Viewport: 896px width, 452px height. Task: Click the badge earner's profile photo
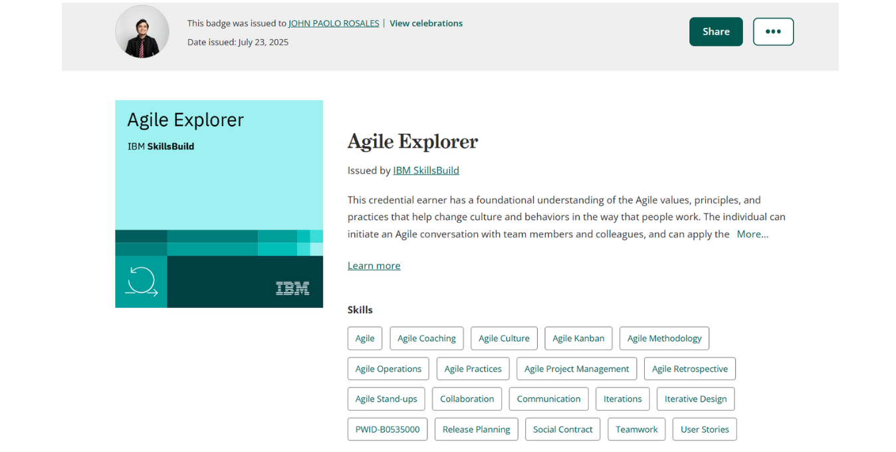pyautogui.click(x=142, y=32)
